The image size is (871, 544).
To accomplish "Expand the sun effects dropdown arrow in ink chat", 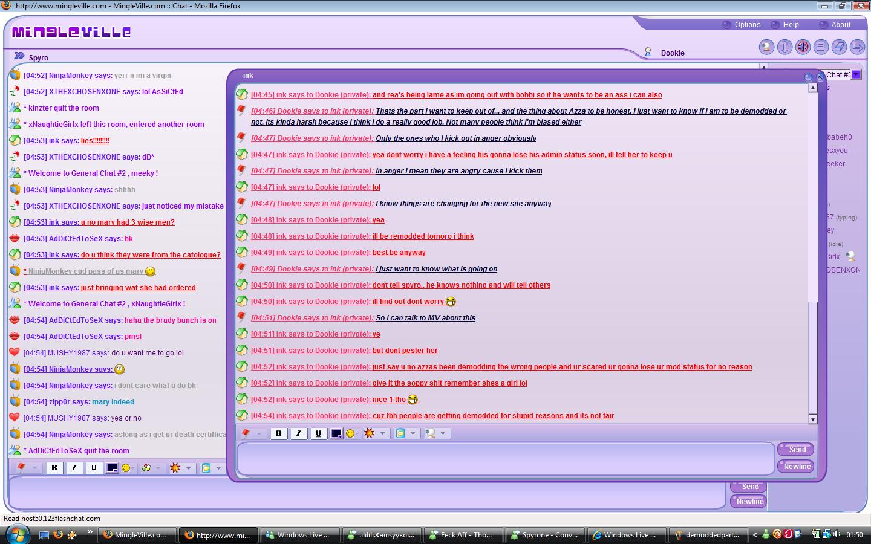I will pyautogui.click(x=382, y=433).
